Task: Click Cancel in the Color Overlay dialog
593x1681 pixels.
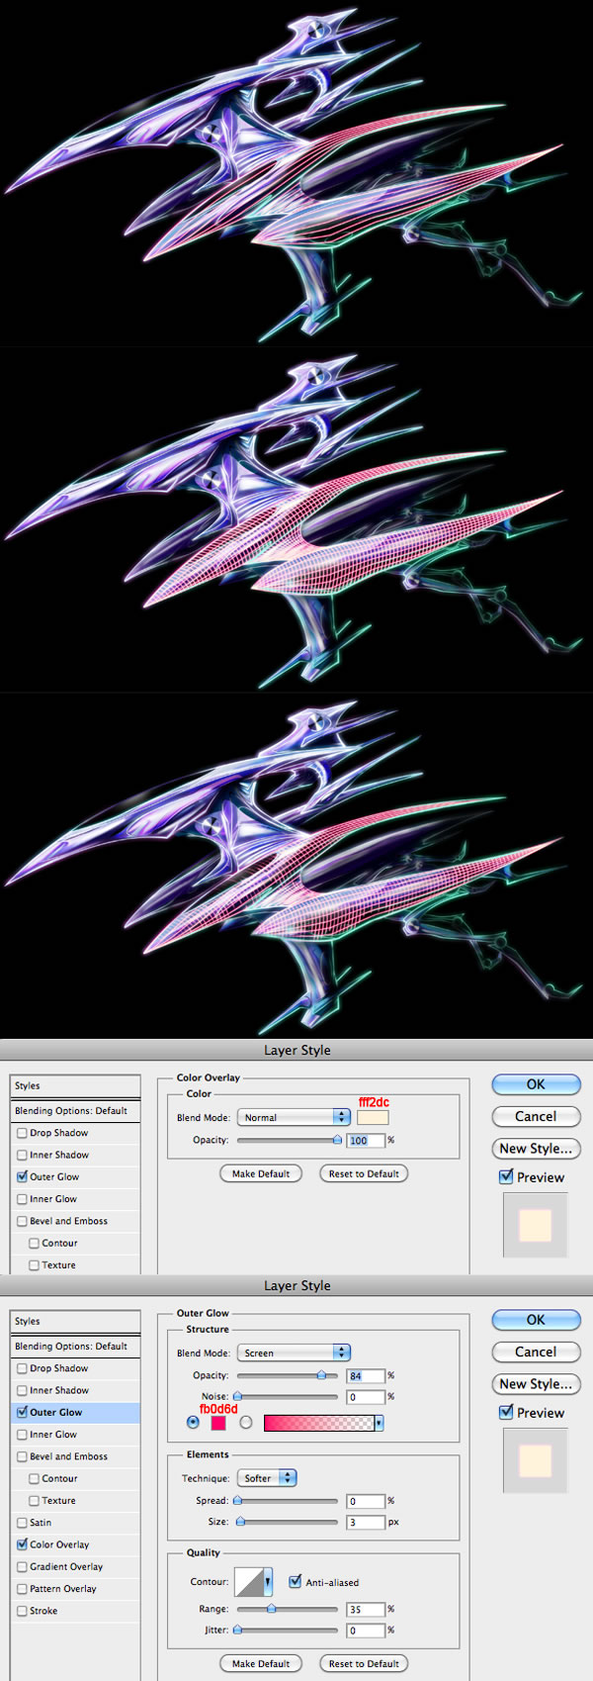Action: (536, 1116)
